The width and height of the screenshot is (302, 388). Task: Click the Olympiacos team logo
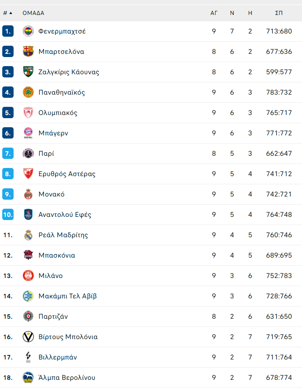[x=28, y=113]
